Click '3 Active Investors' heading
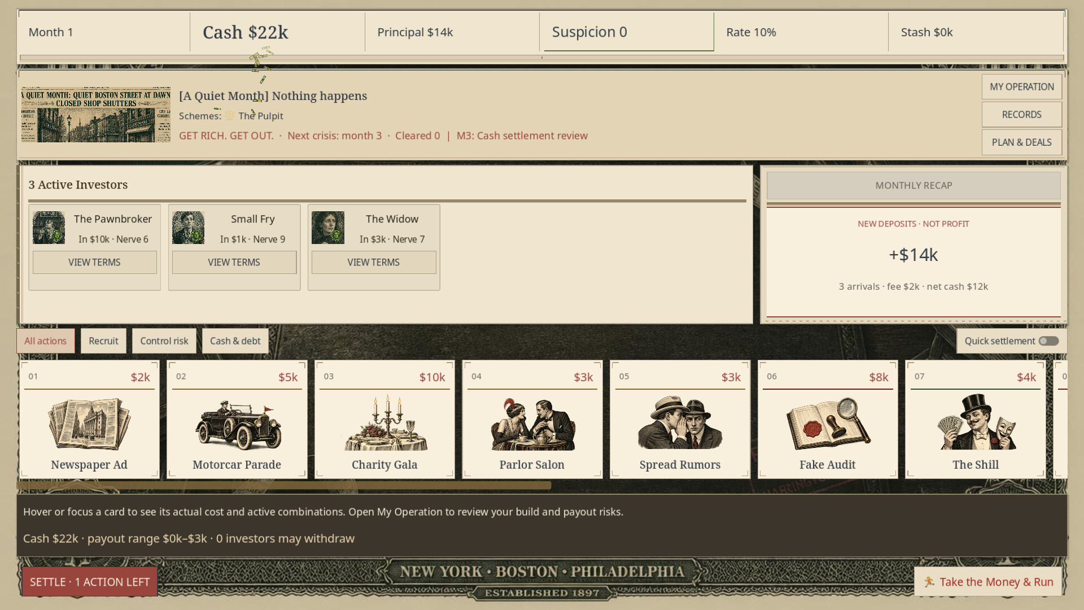This screenshot has width=1084, height=610. coord(78,185)
